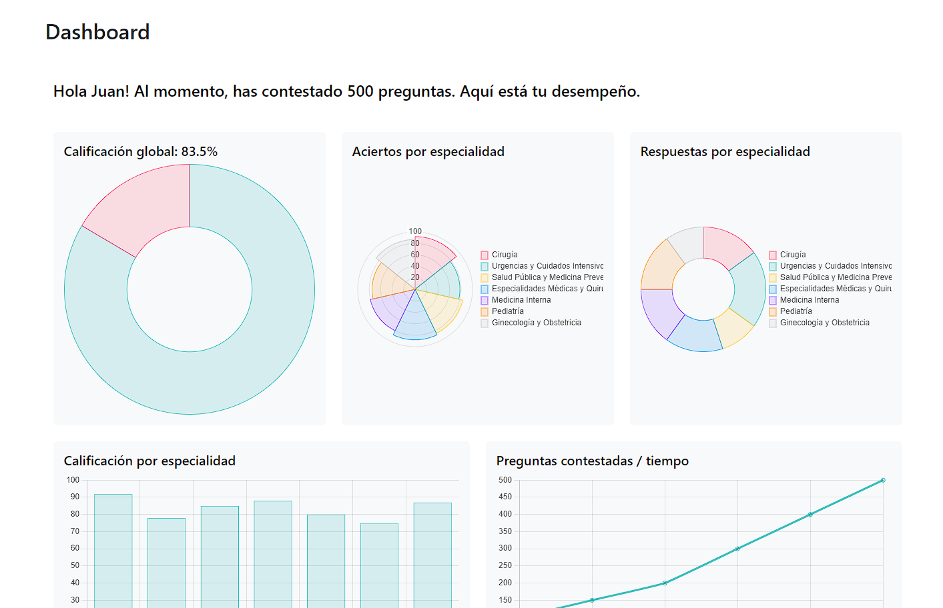Toggle Urgencias y Cuidados legend in Aciertos chart
The width and height of the screenshot is (943, 608).
click(x=542, y=266)
